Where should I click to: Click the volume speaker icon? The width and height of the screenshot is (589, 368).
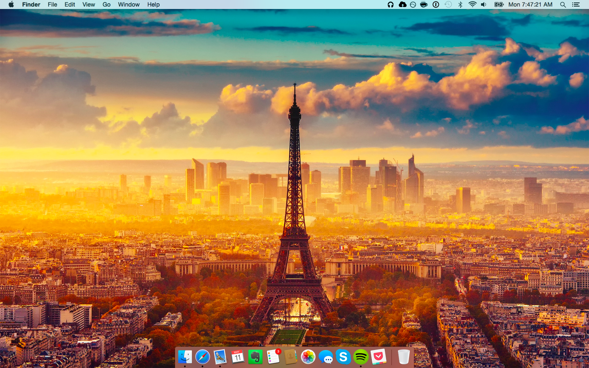[x=484, y=4]
